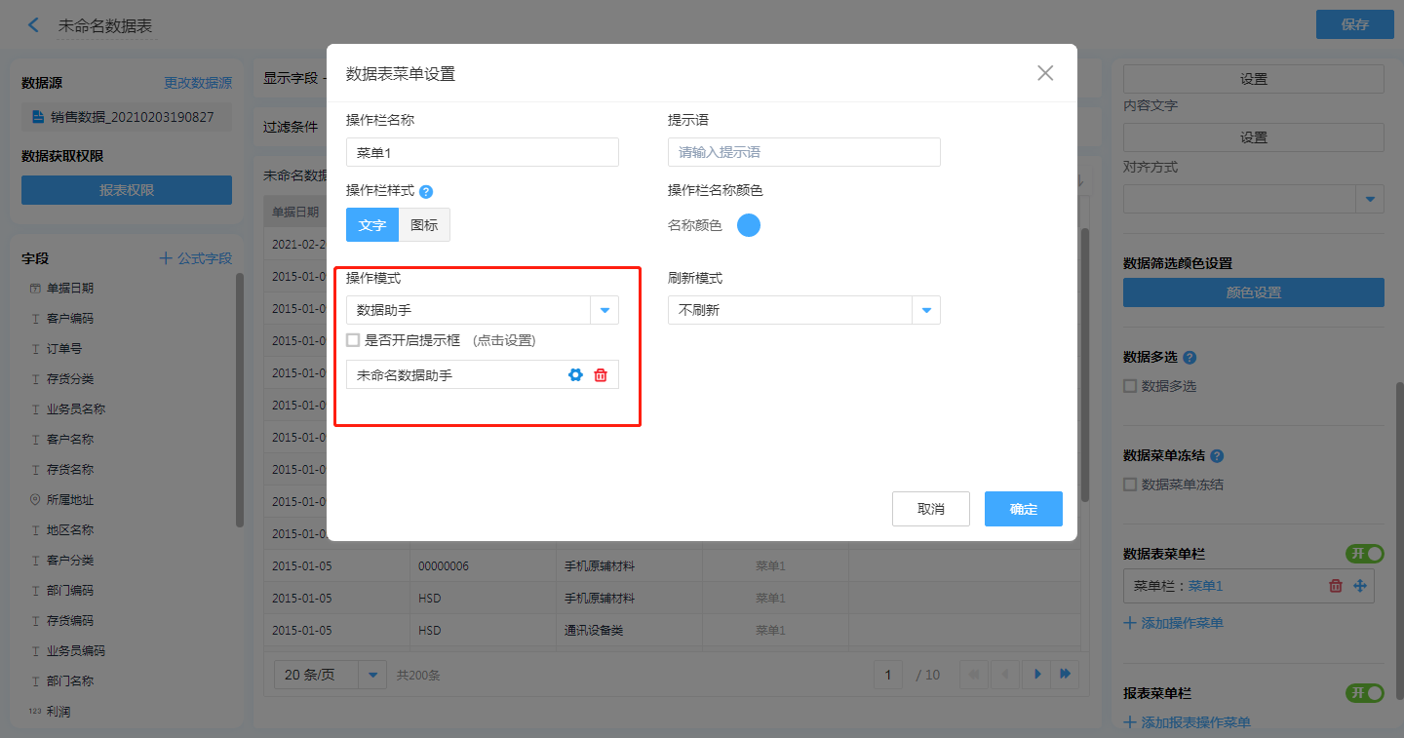
Task: Click the 取消 button
Action: tap(931, 509)
